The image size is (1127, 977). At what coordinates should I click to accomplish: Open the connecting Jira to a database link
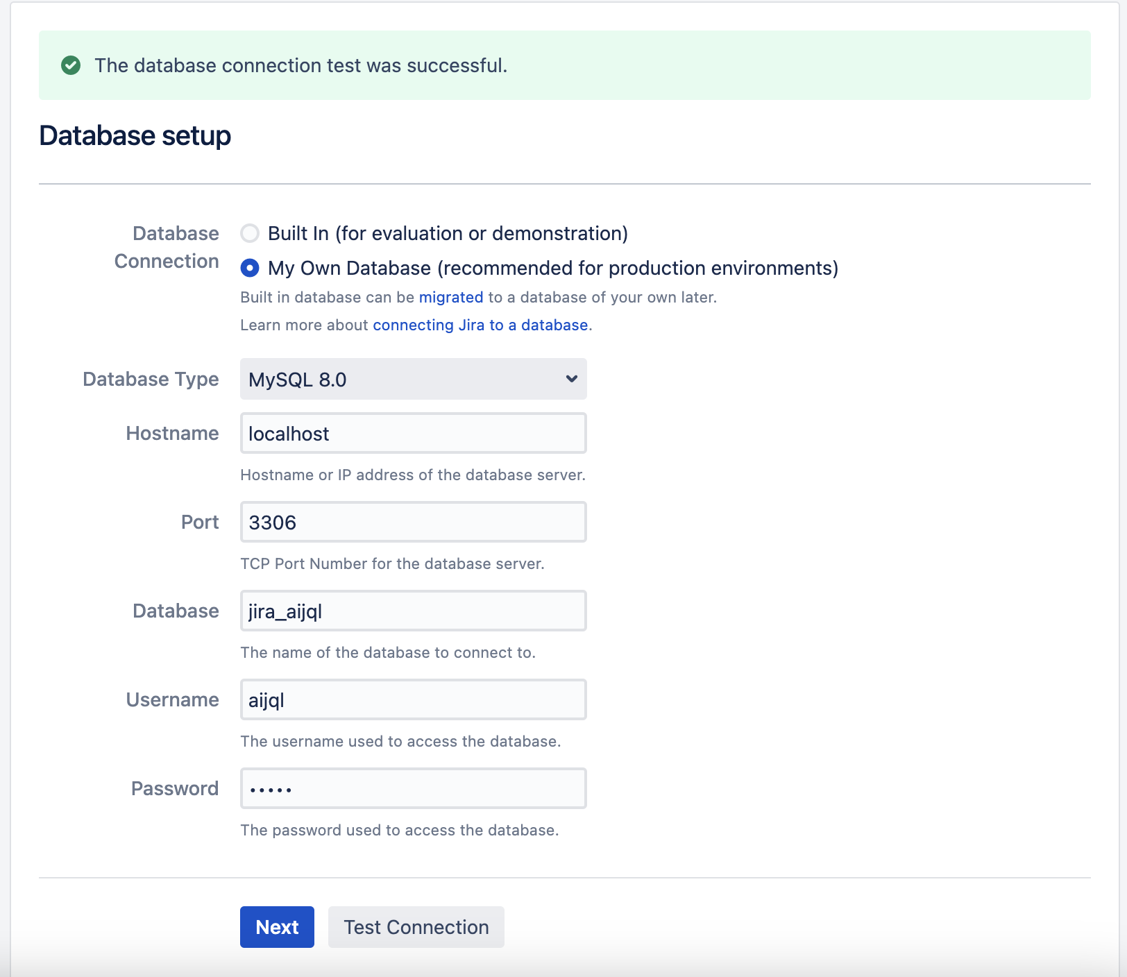click(480, 325)
